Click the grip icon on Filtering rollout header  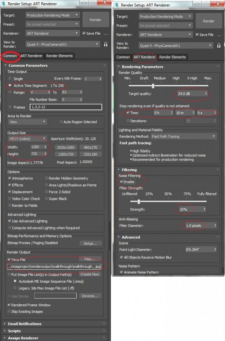[217, 170]
